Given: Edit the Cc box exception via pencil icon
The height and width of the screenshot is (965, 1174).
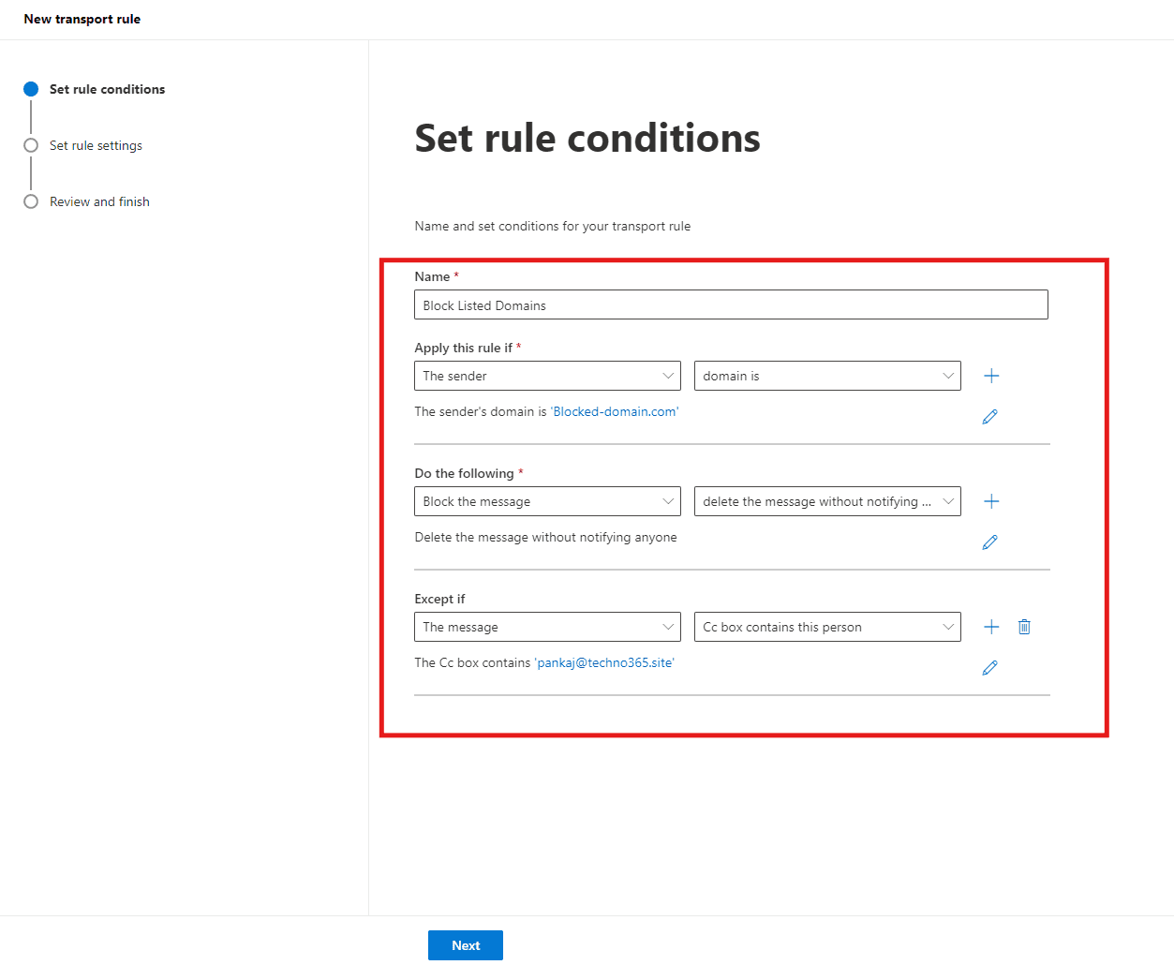Looking at the screenshot, I should (990, 667).
